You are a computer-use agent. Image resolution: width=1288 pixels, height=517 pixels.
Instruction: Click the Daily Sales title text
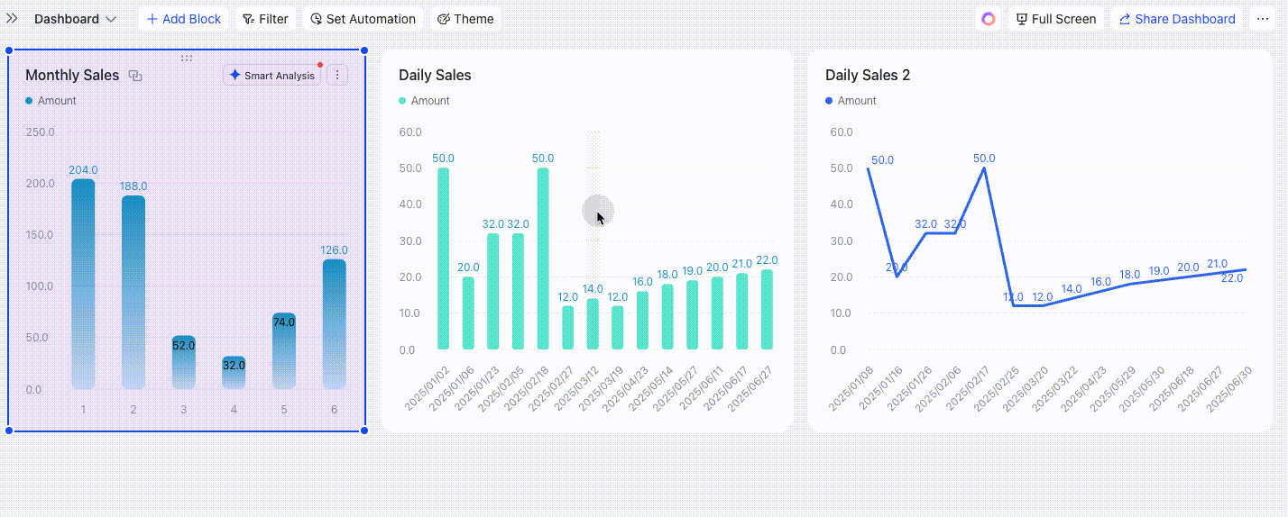pos(436,76)
